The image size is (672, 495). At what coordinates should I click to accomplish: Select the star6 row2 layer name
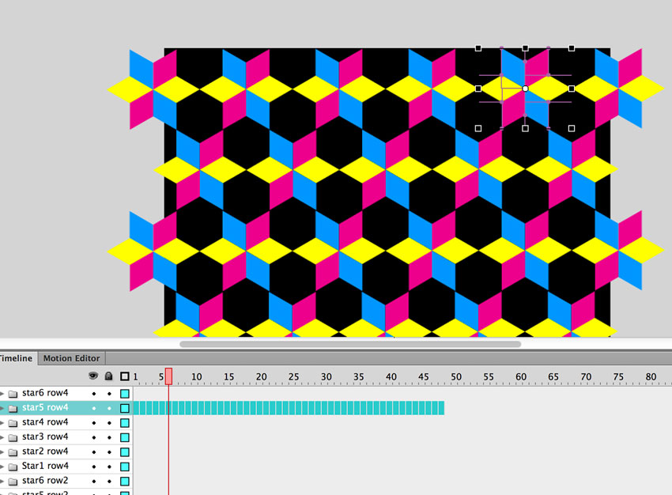[45, 481]
